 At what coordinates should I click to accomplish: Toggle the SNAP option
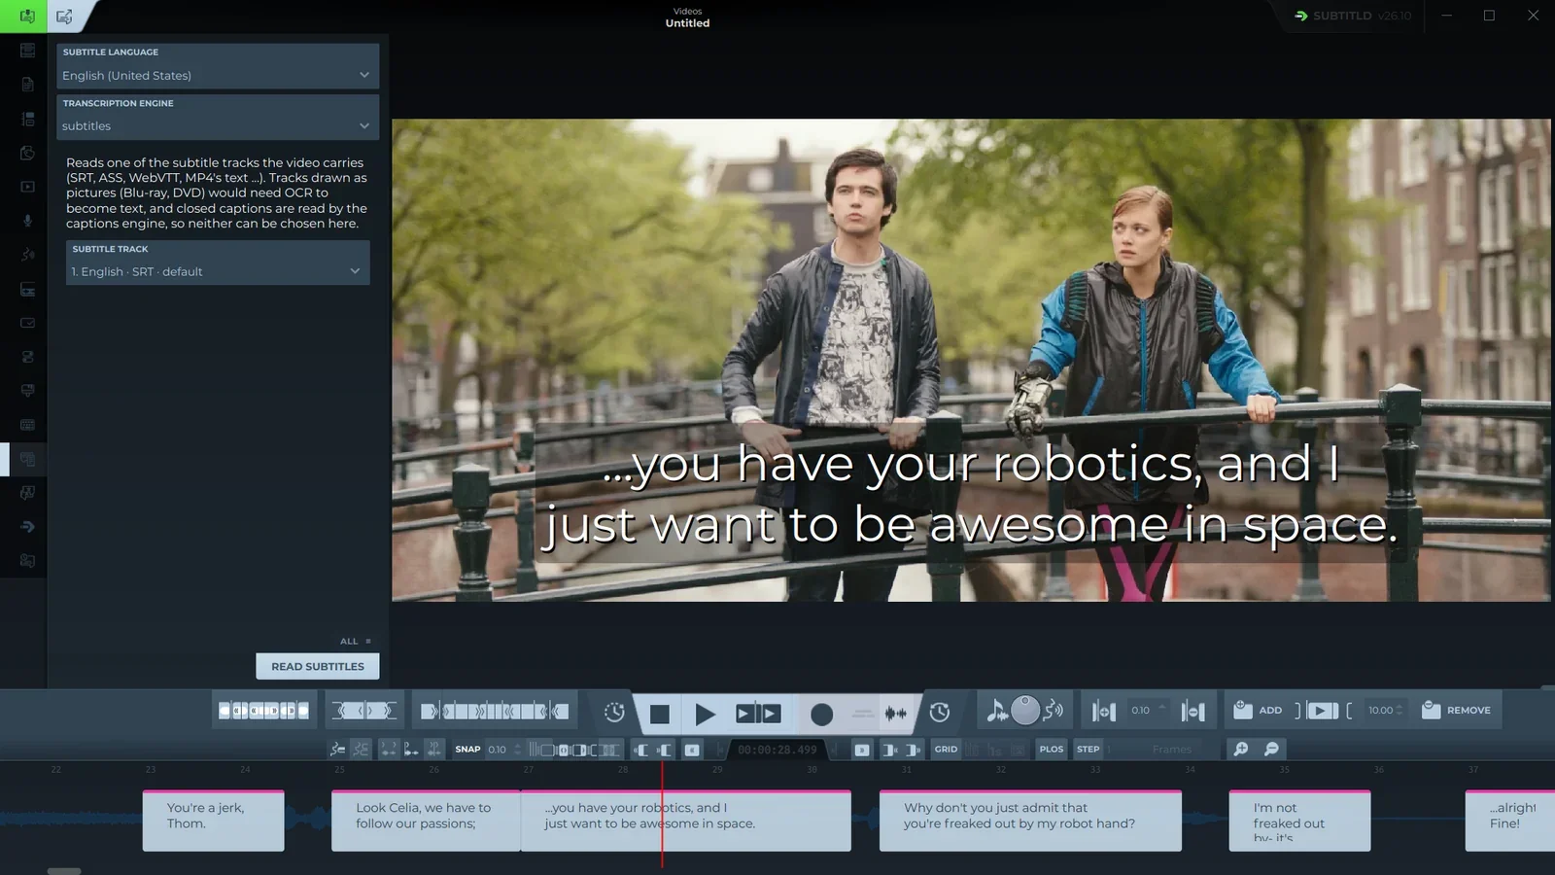pos(467,750)
